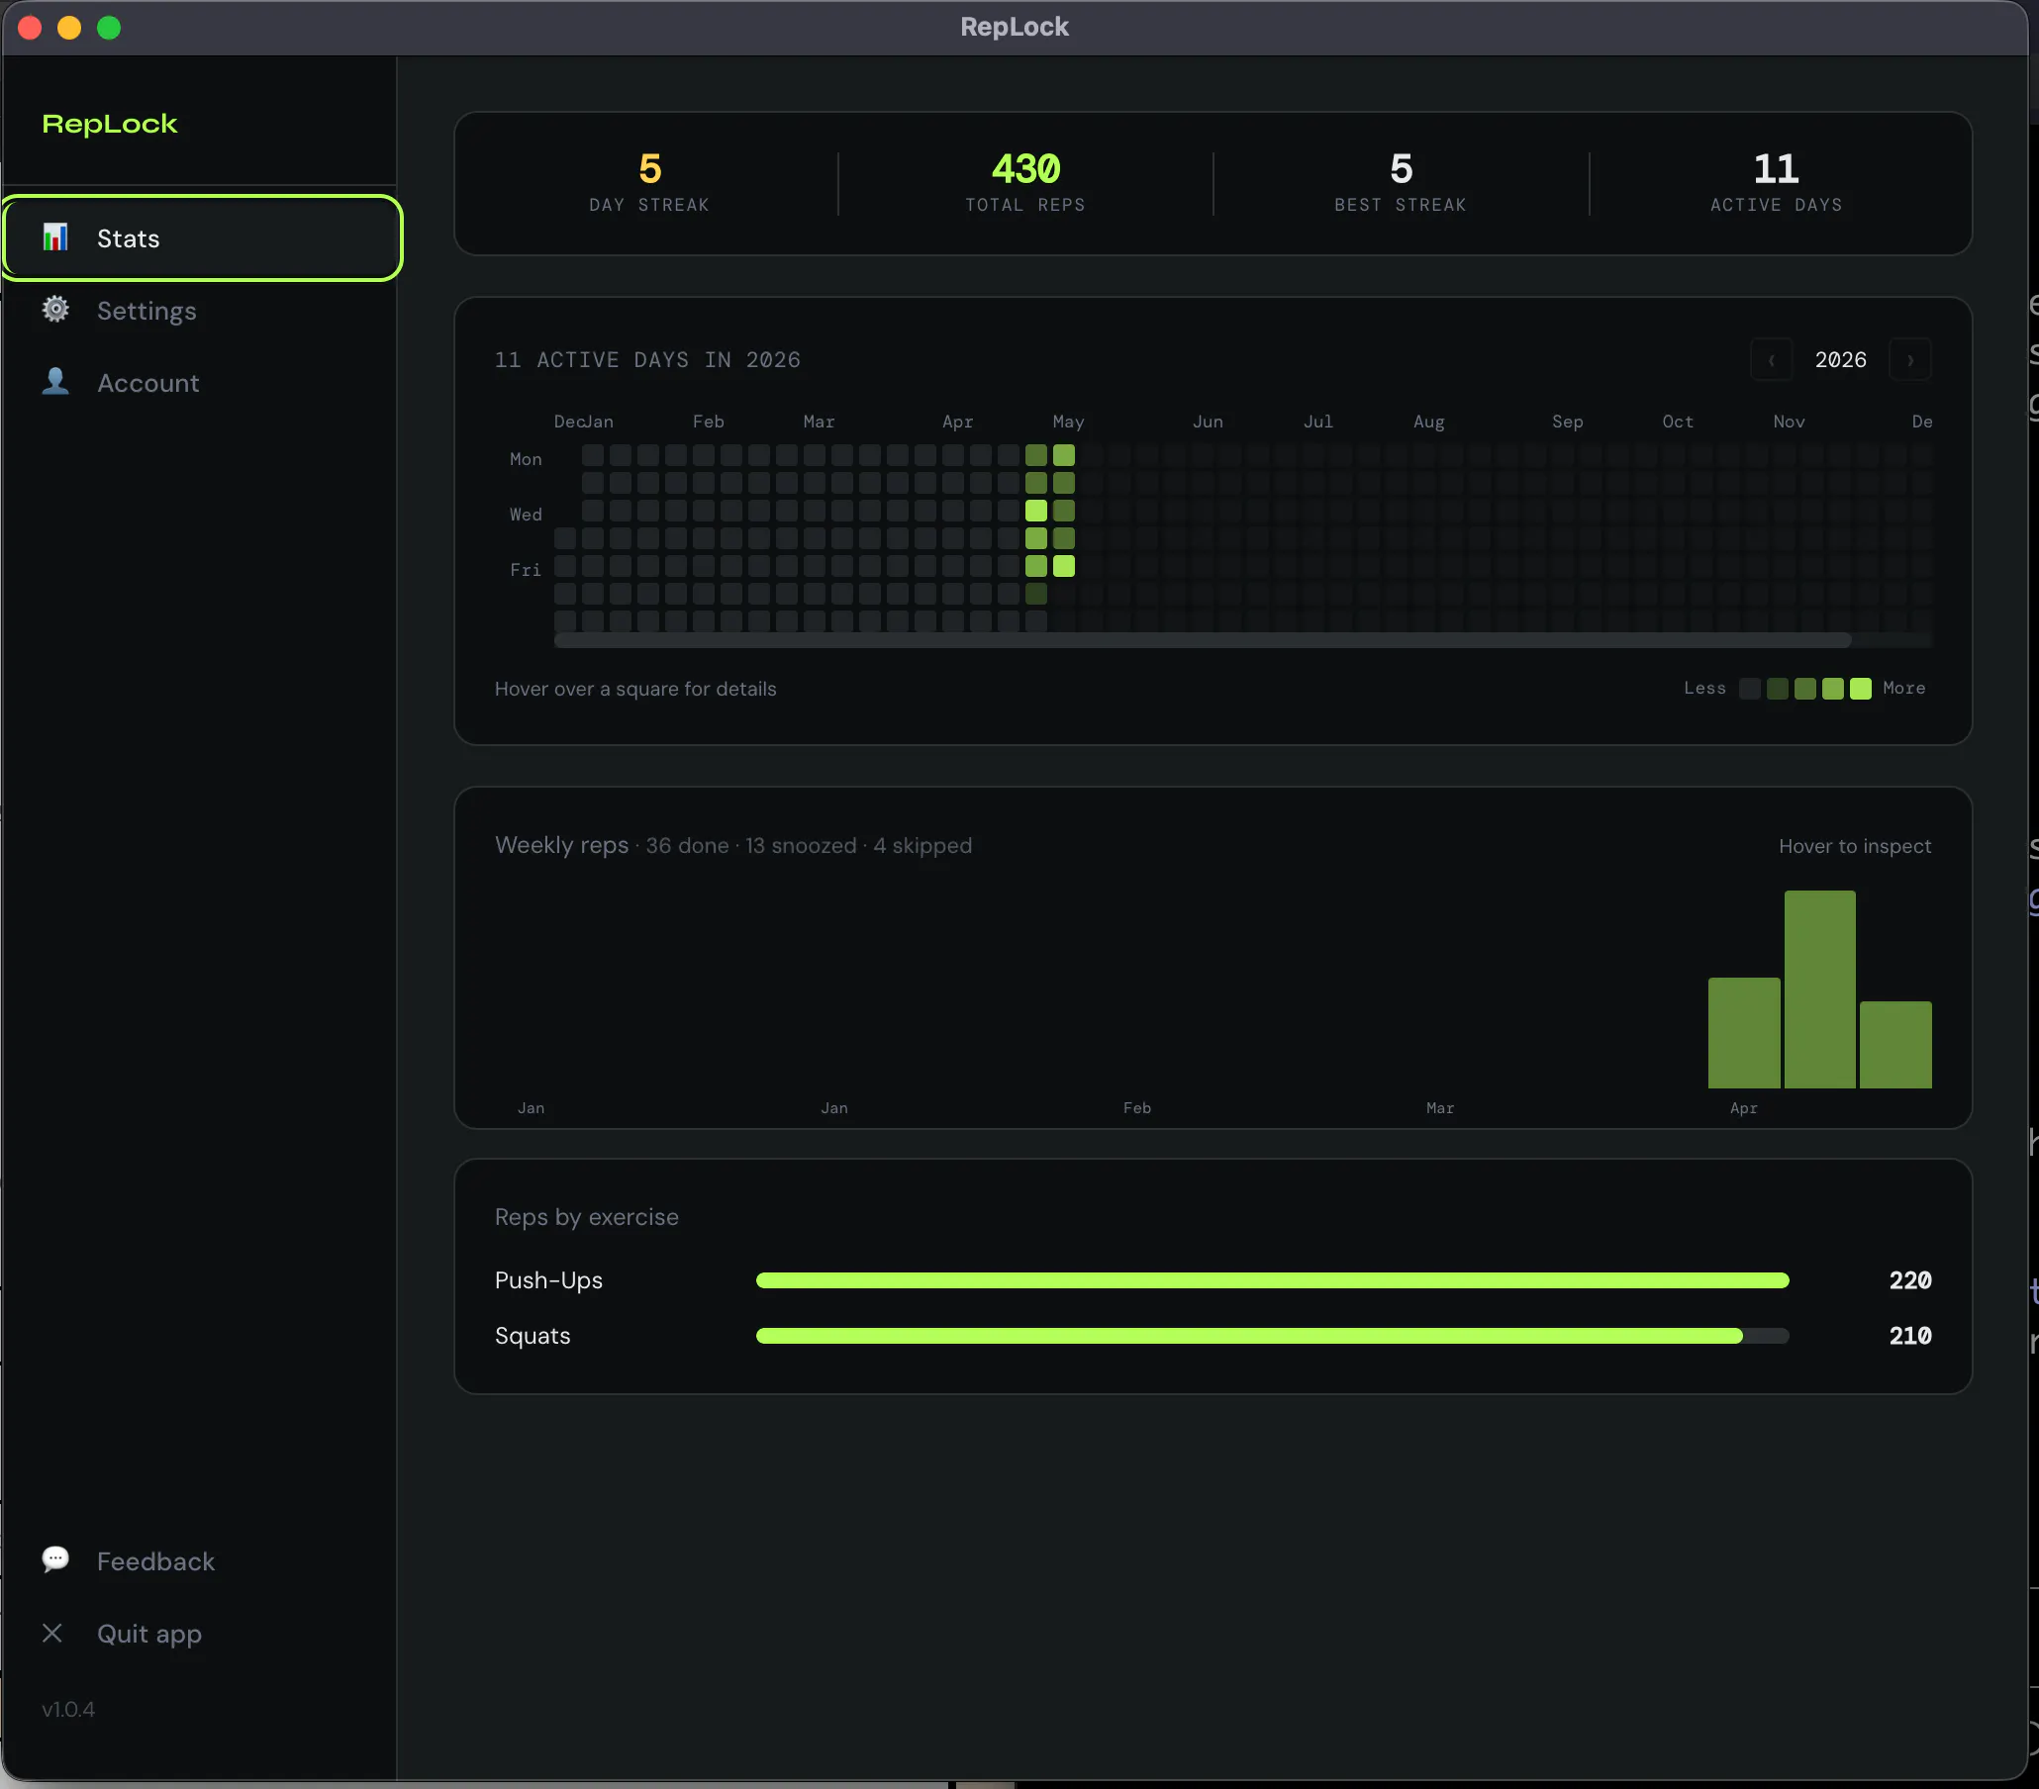Click the Quit app X icon
The height and width of the screenshot is (1789, 2039).
52,1633
